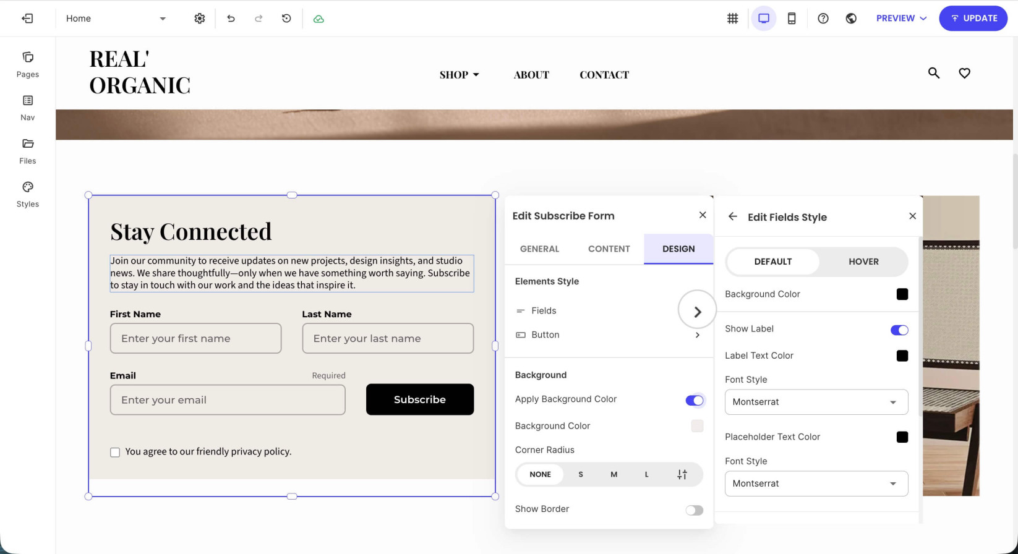Toggle the grid overlay icon

coord(732,19)
